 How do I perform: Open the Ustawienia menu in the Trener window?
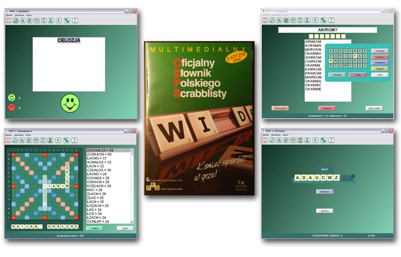click(x=276, y=135)
